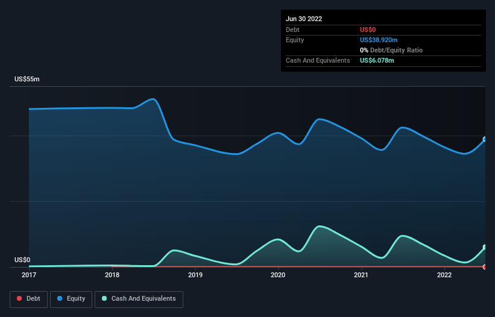Click the Jun 30 2022 tooltip date
Screen dimensions: 495x317
click(304, 19)
